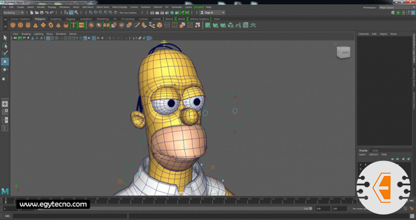This screenshot has height=220, width=416.
Task: Open shelf options gear on left of shelf
Action: coord(5,26)
